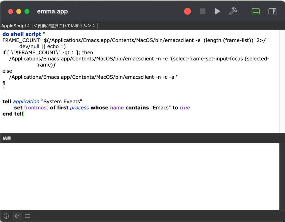Stop the script with the Stop button
Image resolution: width=285 pixels, height=222 pixels.
203,11
